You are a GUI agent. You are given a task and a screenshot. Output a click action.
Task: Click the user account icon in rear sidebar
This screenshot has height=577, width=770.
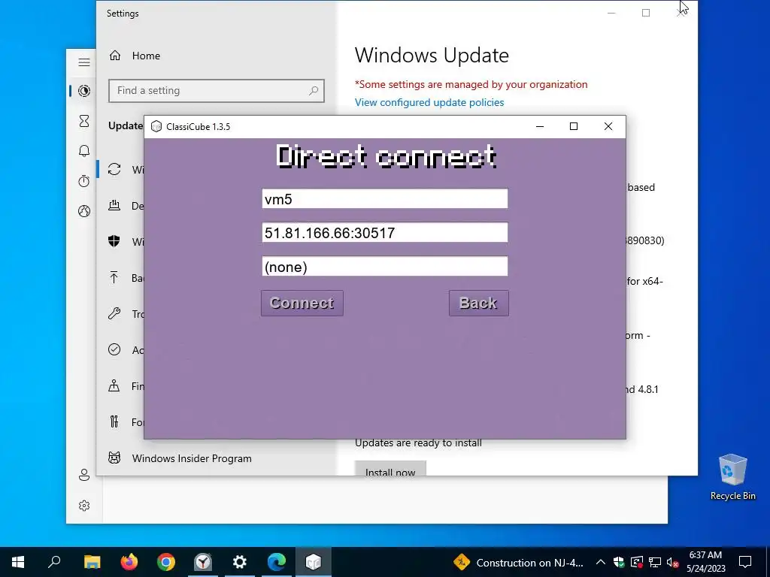pos(84,475)
